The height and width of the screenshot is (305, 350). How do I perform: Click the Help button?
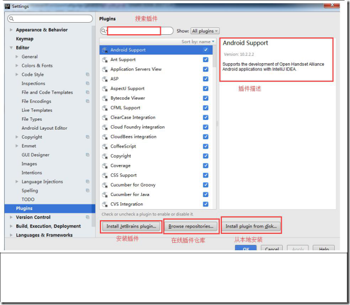click(x=324, y=248)
